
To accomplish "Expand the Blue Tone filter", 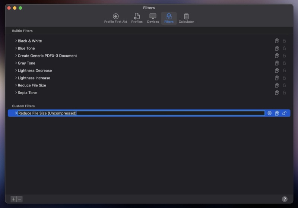I will click(16, 48).
